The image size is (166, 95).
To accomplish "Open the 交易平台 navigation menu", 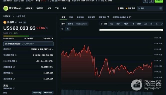I will (x=40, y=8).
